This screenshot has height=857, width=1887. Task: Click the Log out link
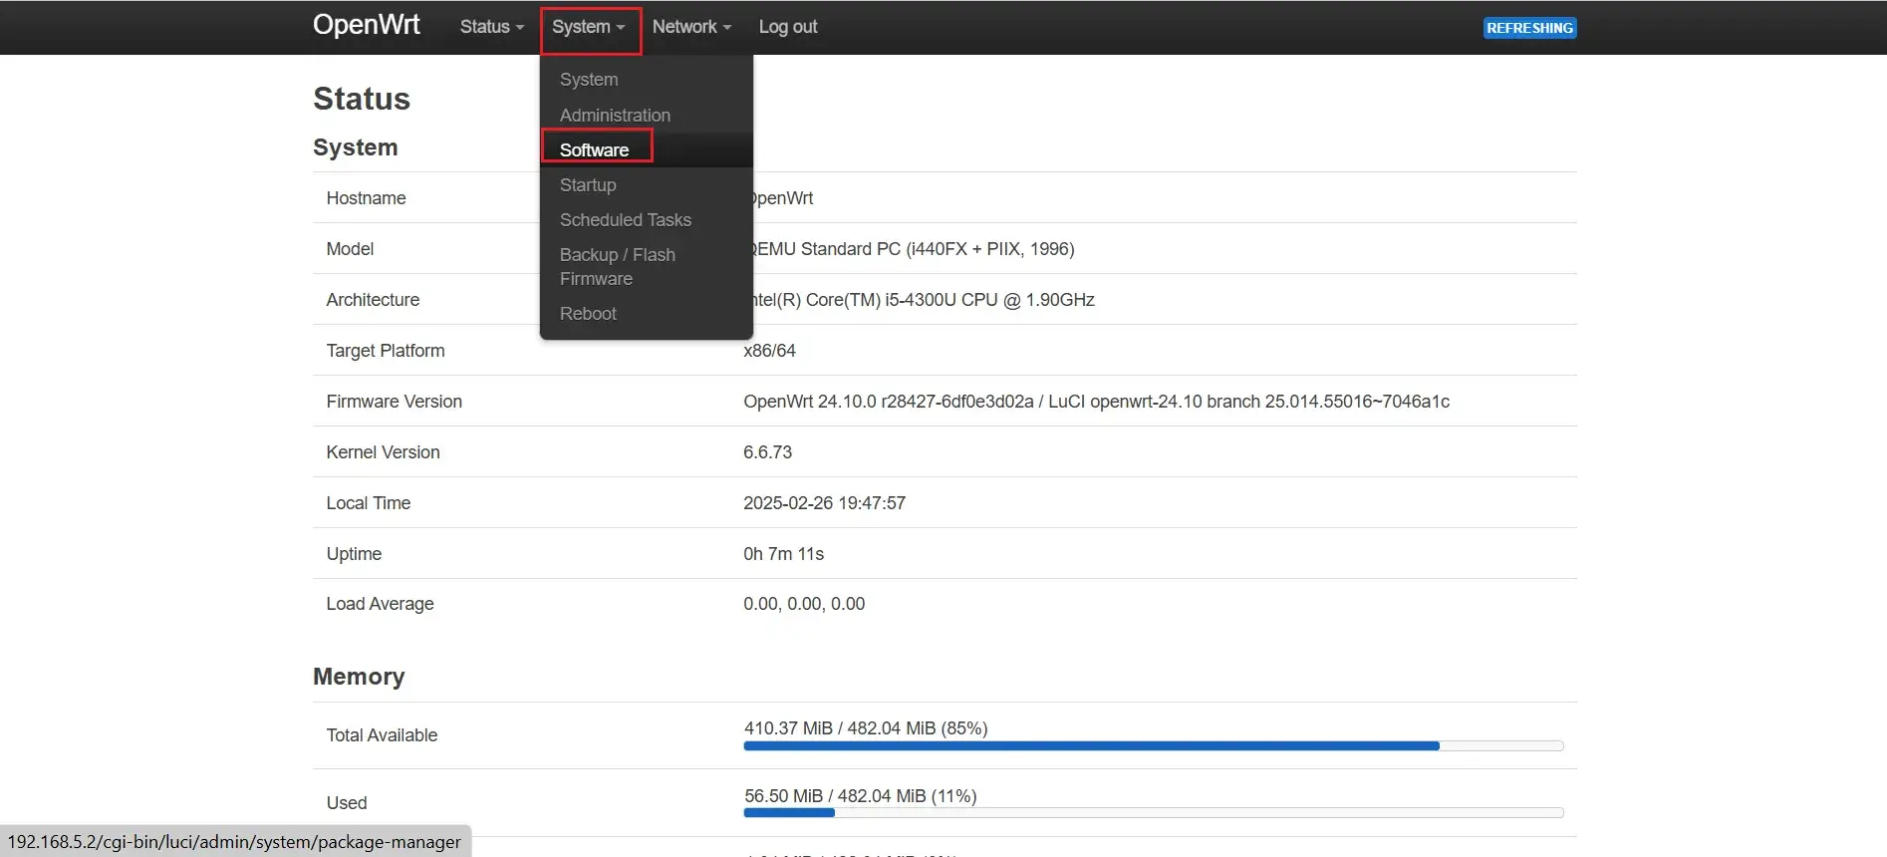[x=787, y=27]
